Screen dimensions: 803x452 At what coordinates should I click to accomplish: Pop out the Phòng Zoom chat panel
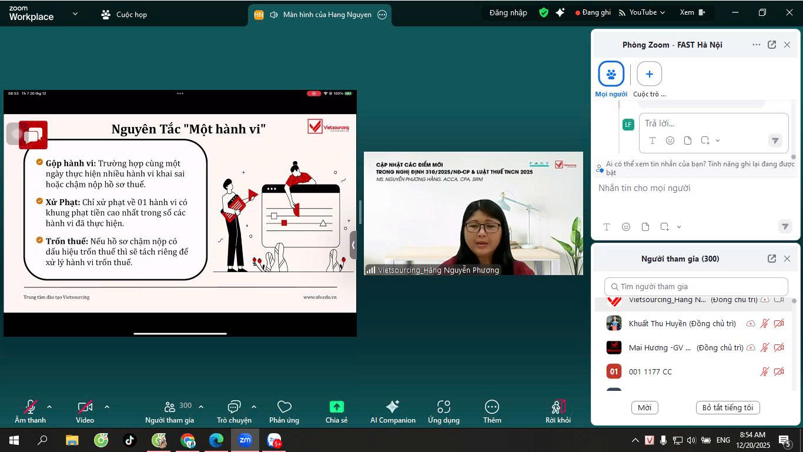pos(772,45)
